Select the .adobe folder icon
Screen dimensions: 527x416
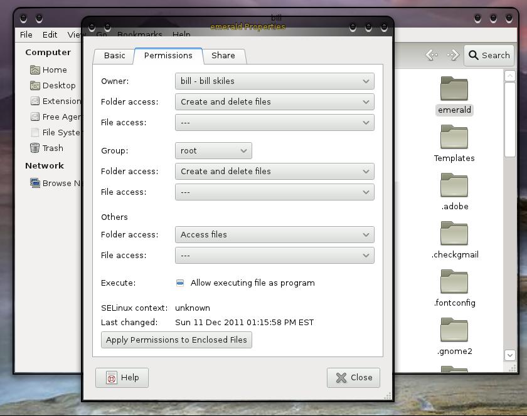pos(454,185)
